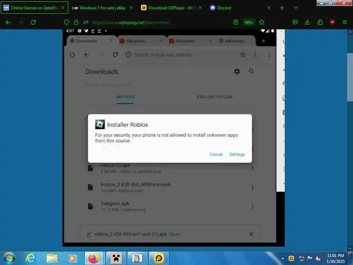Open the Windows Start menu

click(x=9, y=258)
